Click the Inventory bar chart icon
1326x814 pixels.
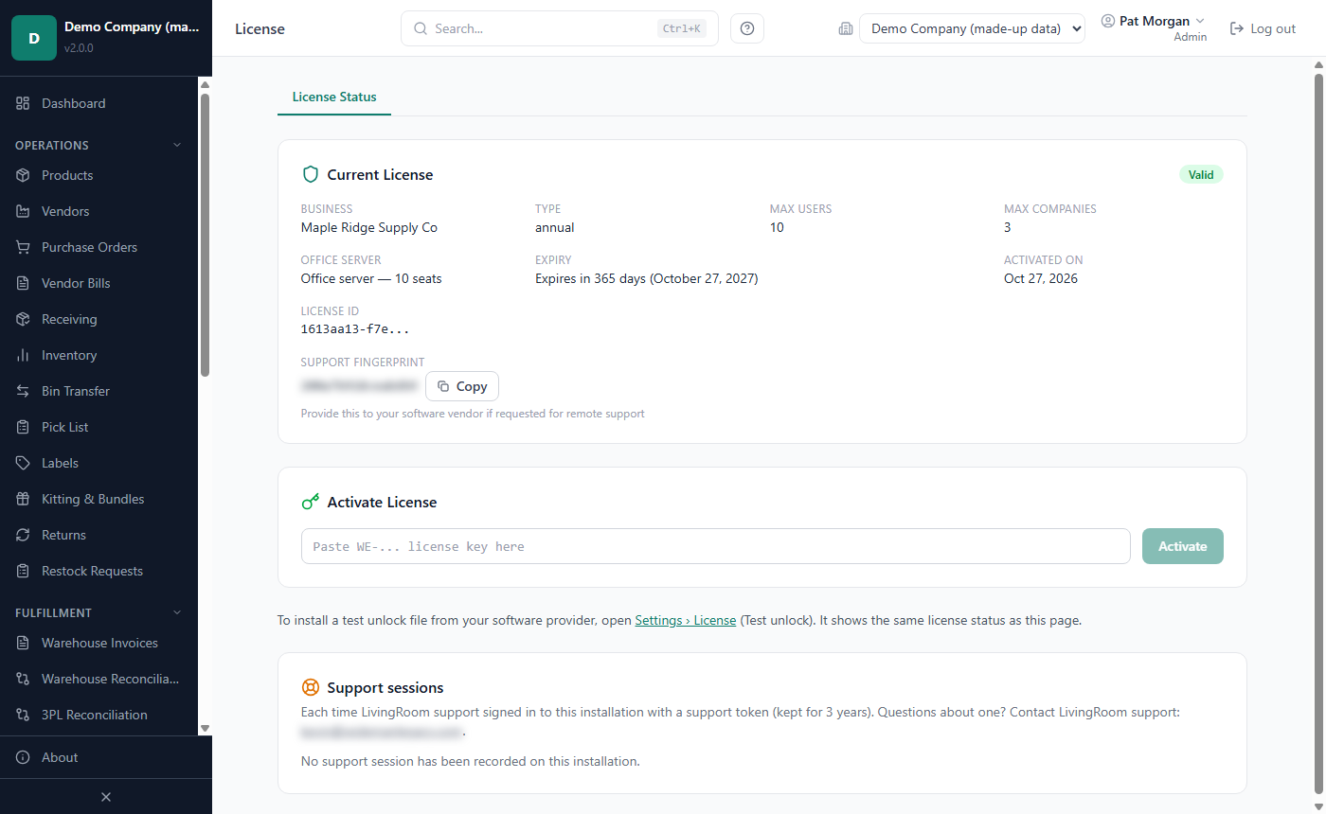pos(23,355)
